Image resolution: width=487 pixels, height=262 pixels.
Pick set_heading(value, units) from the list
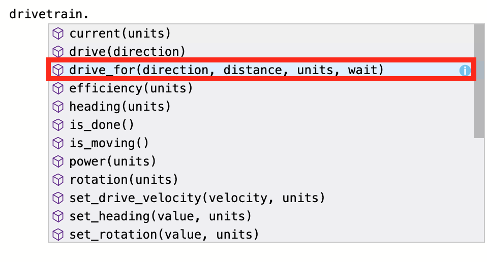click(160, 216)
